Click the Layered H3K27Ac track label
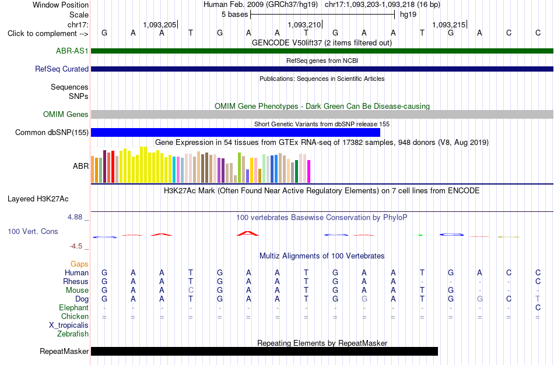This screenshot has height=365, width=554. pos(38,199)
